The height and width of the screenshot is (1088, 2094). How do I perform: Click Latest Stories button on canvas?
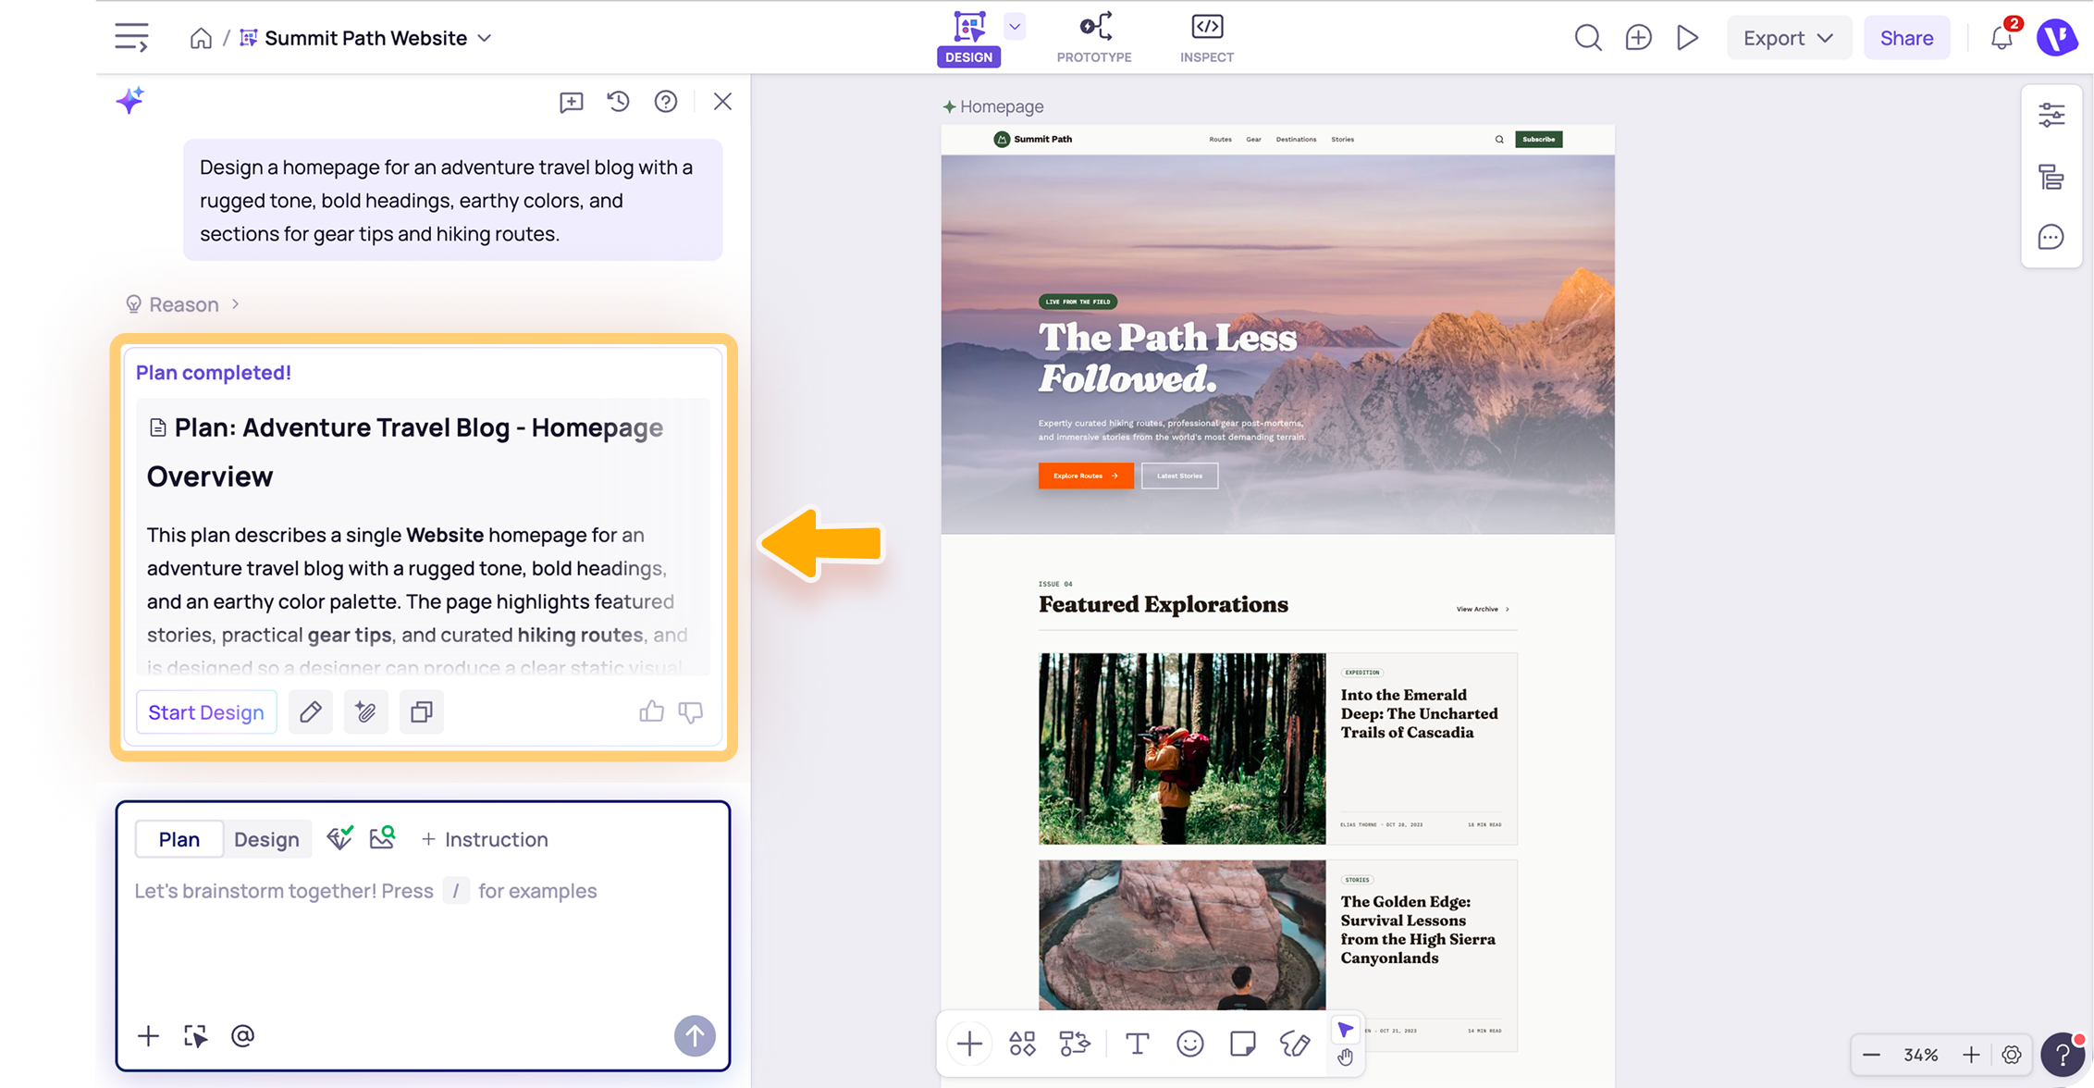click(1179, 476)
